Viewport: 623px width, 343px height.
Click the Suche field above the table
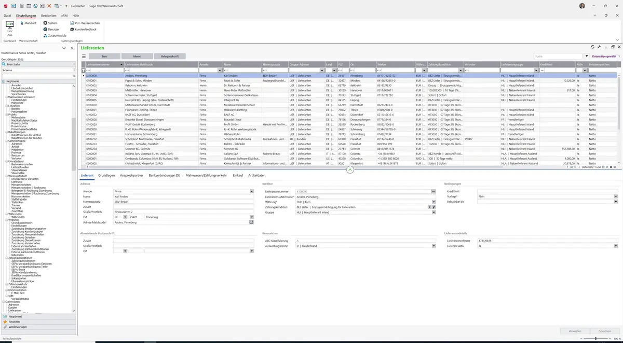click(x=558, y=56)
